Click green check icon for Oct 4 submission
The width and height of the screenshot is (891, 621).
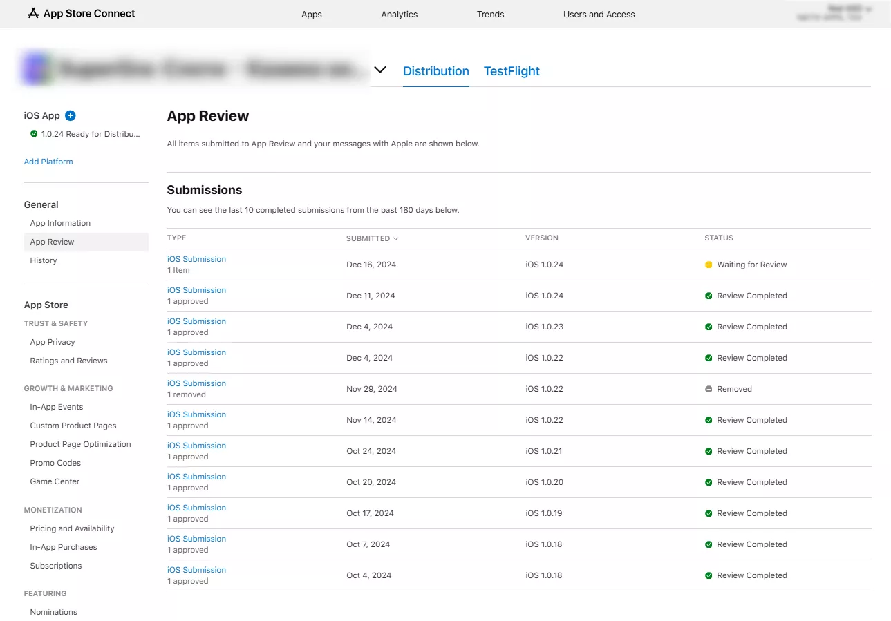point(709,575)
